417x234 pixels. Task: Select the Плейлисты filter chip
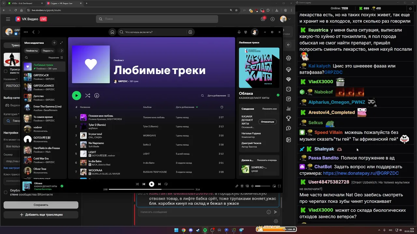click(32, 51)
